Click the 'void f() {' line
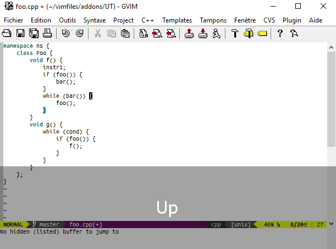Viewport: 336px width, 249px height. (x=46, y=60)
